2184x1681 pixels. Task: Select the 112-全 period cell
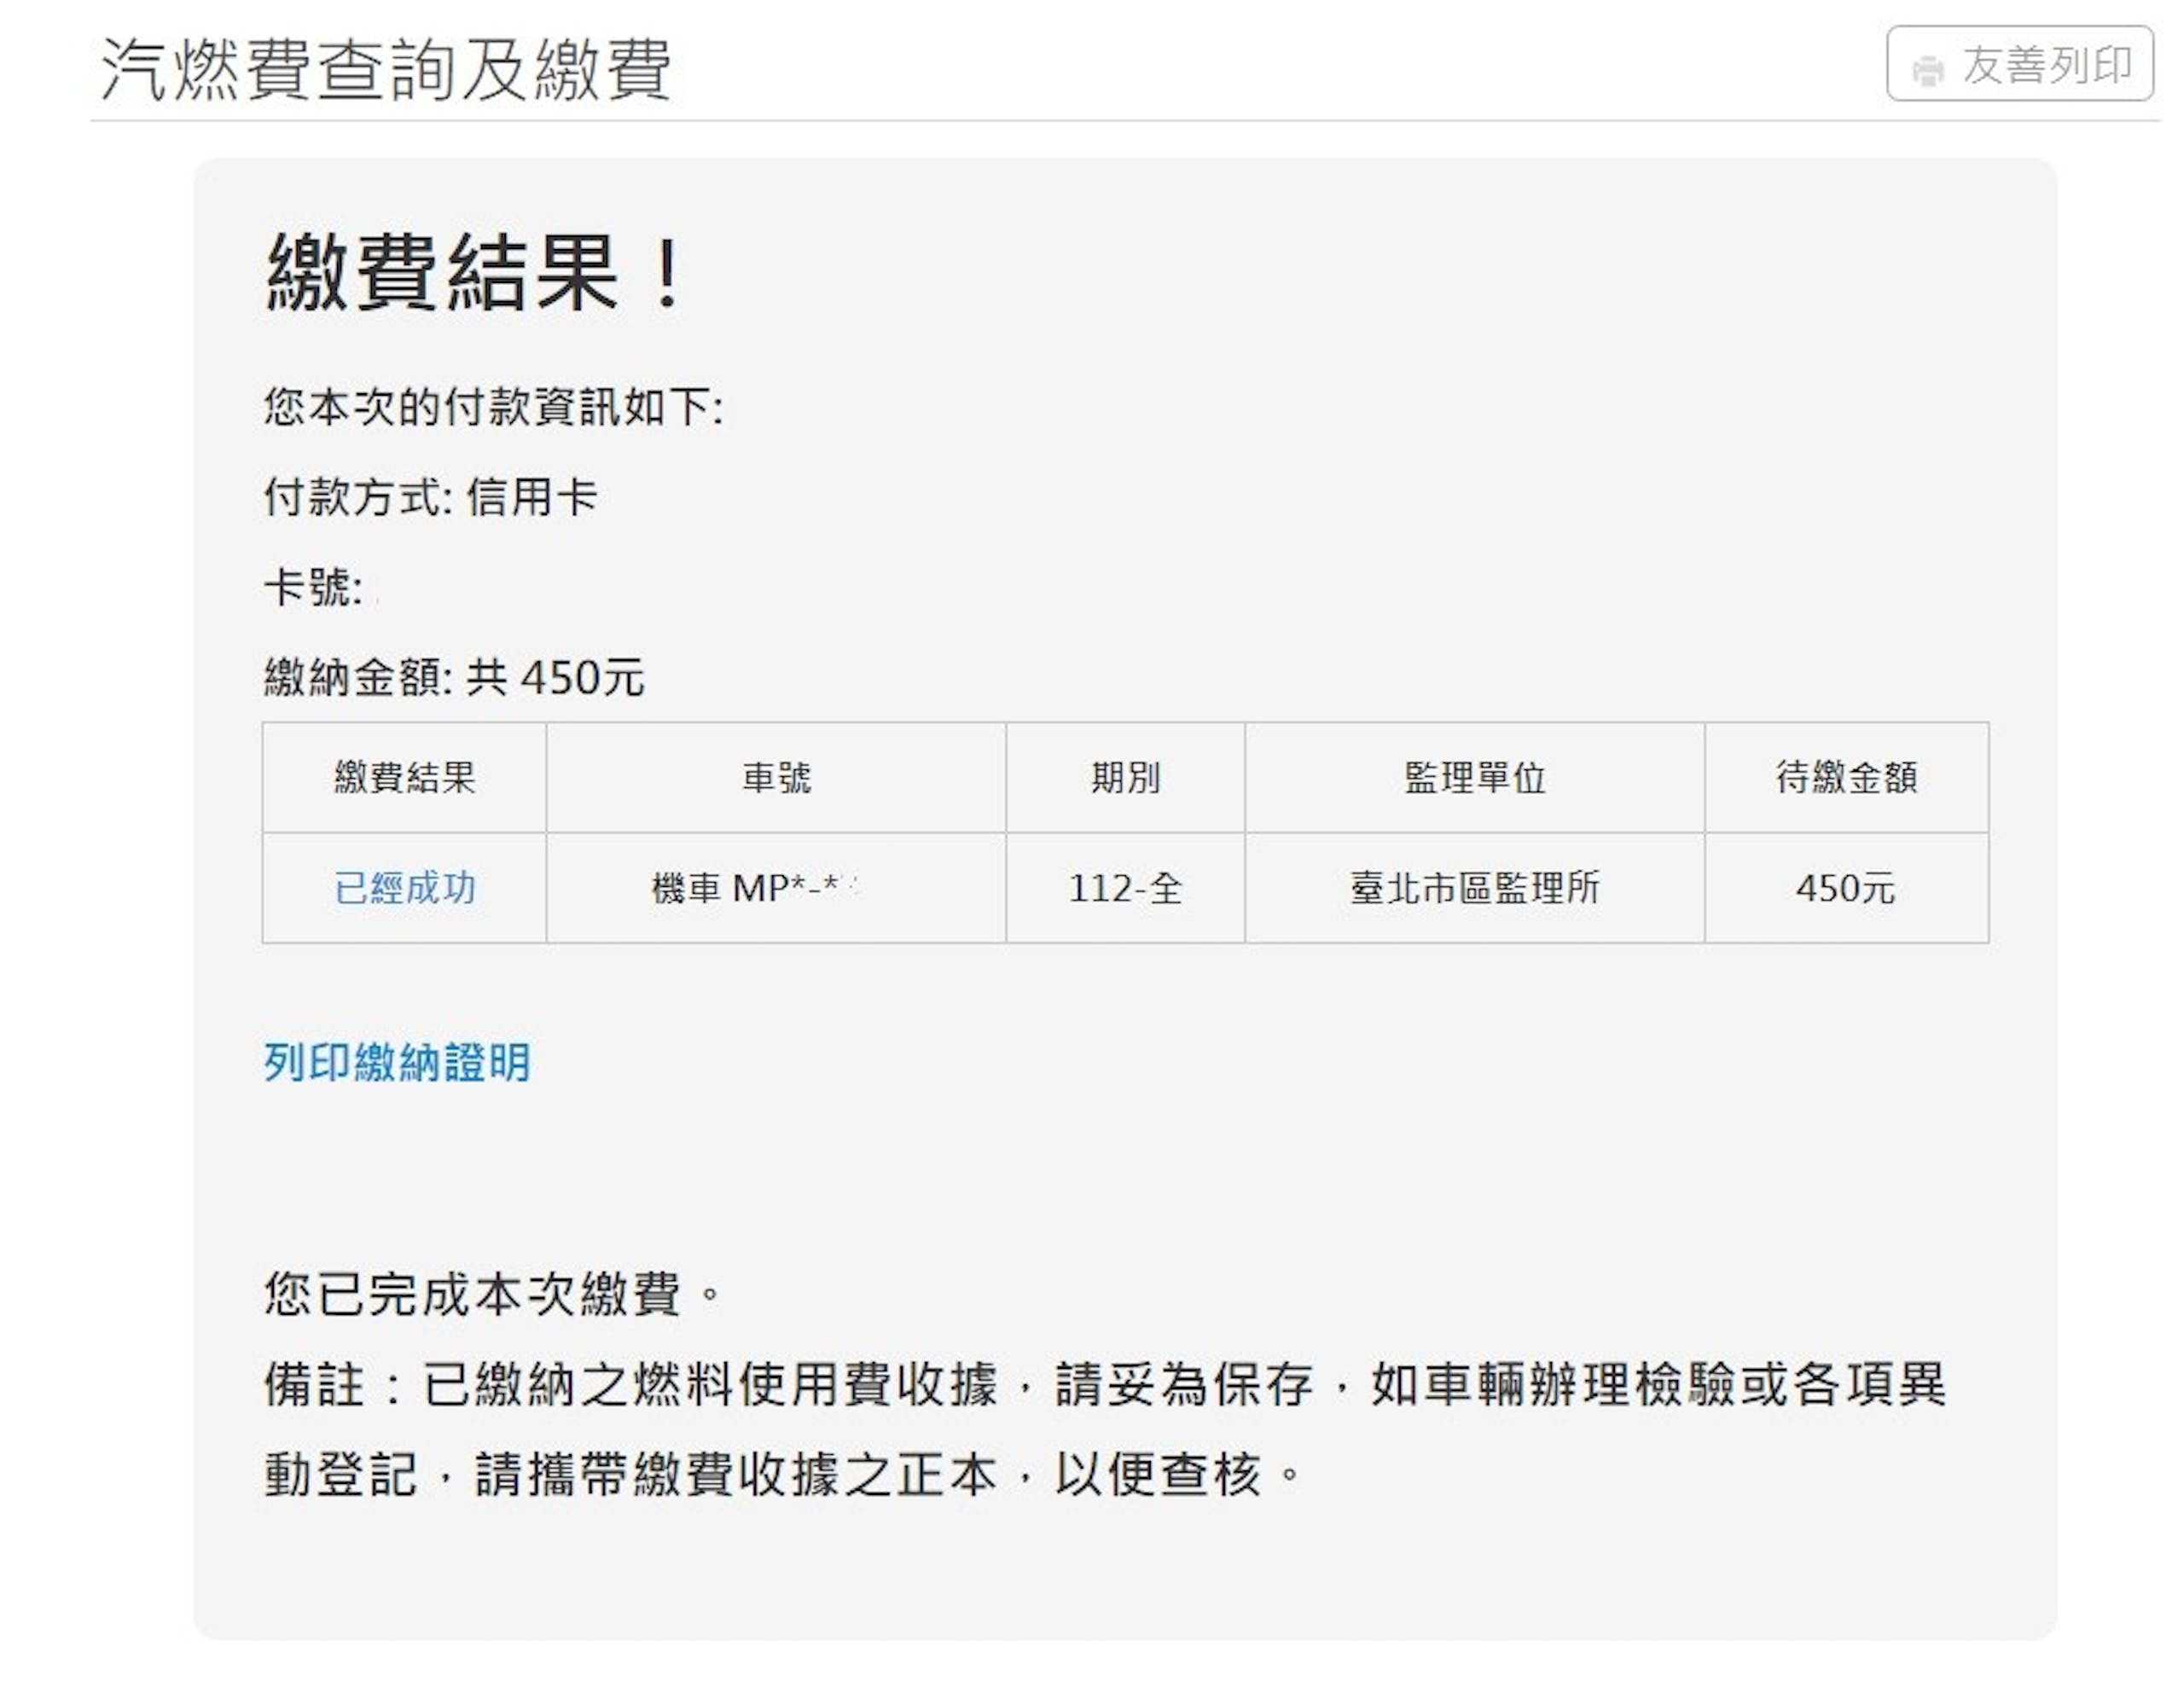point(1125,888)
